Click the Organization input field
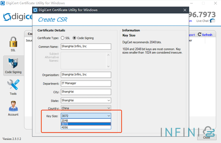Viewport: 221px width, 143px height. click(86, 75)
